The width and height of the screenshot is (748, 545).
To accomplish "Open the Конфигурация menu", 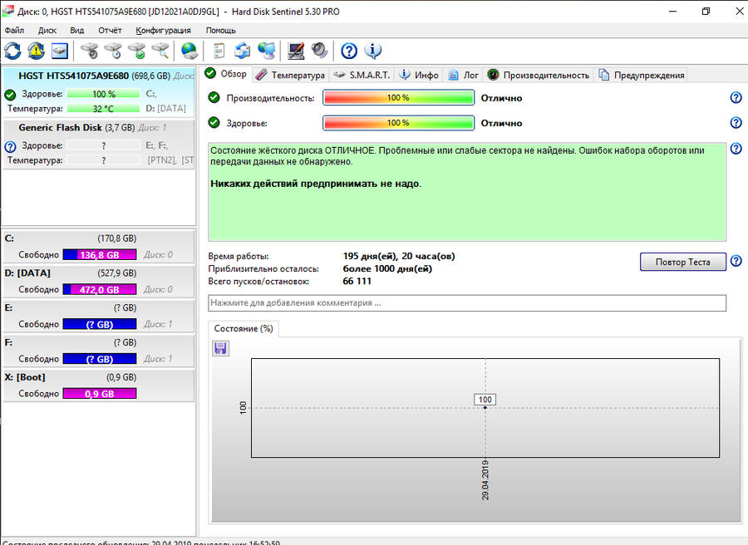I will 163,31.
